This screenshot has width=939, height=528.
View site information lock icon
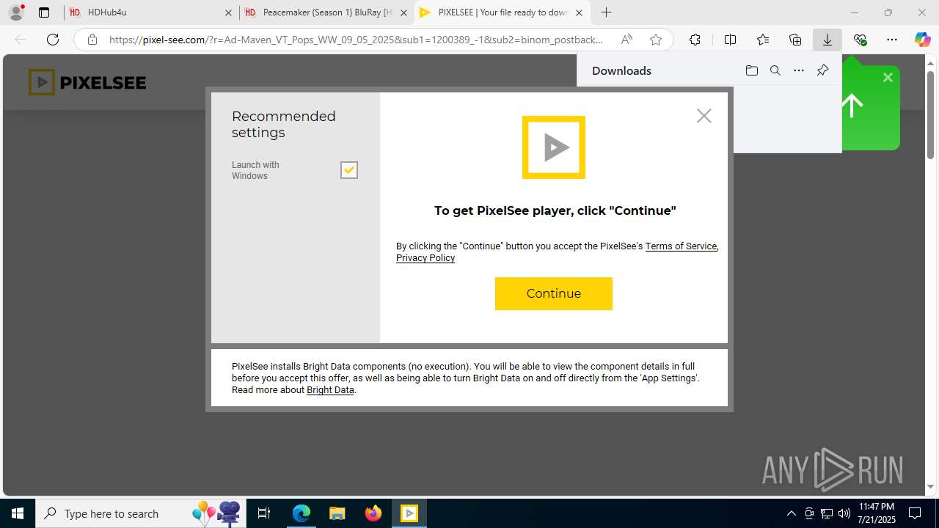92,40
